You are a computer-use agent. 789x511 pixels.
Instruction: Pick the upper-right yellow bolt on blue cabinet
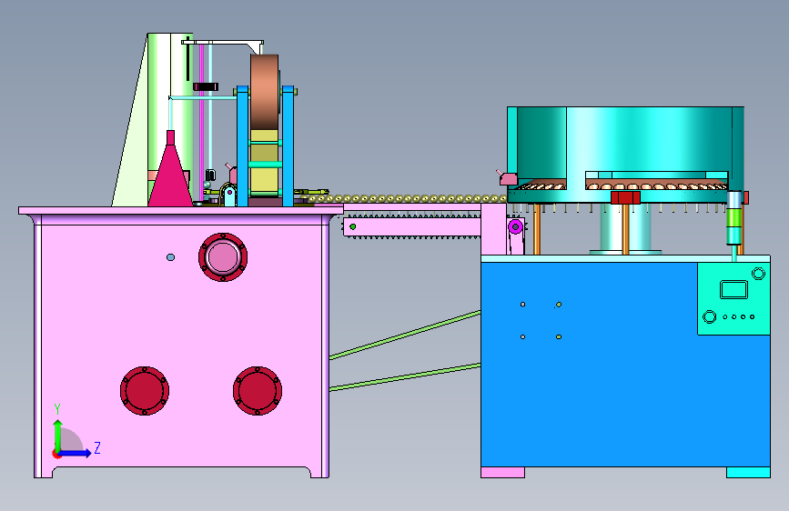coord(559,305)
